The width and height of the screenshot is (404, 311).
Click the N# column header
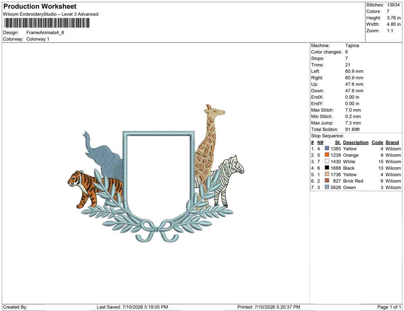[320, 142]
